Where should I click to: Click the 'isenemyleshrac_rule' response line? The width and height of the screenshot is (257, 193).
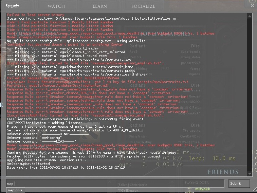pos(93,101)
